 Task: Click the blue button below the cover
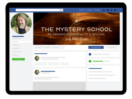click(96, 47)
